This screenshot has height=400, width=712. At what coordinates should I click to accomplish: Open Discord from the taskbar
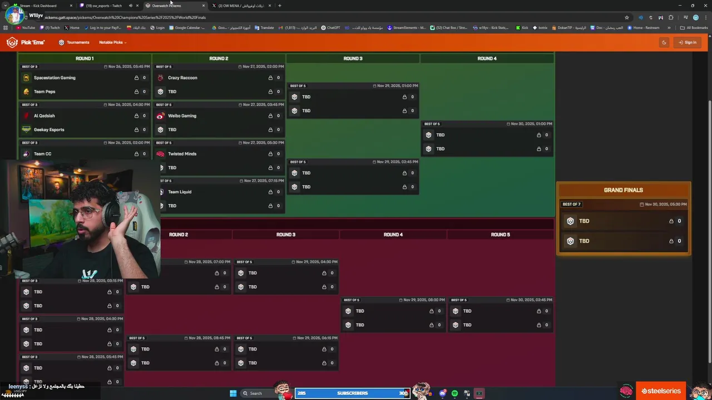443,393
